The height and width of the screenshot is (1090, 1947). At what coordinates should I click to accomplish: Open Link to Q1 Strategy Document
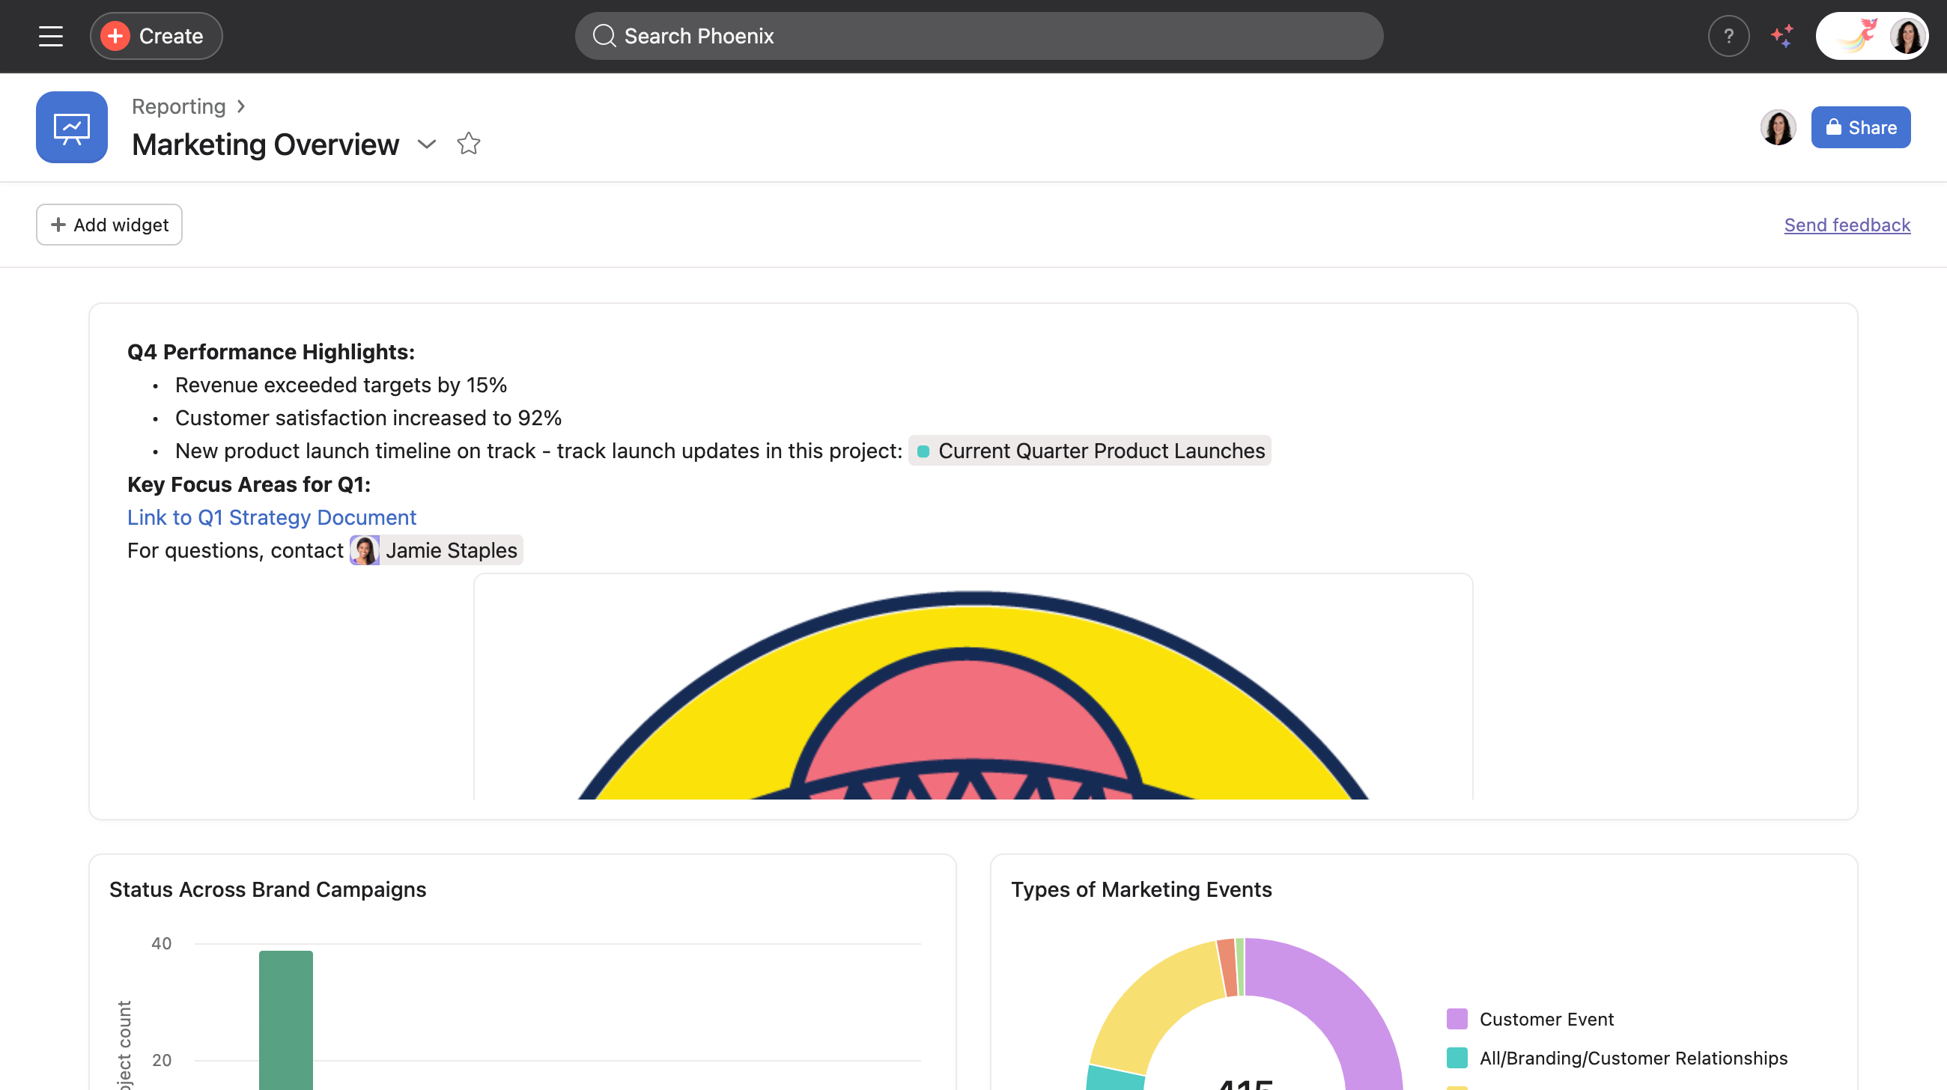click(270, 517)
